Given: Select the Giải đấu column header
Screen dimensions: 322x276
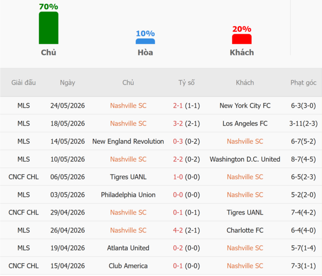Looking at the screenshot, I should 23,83.
